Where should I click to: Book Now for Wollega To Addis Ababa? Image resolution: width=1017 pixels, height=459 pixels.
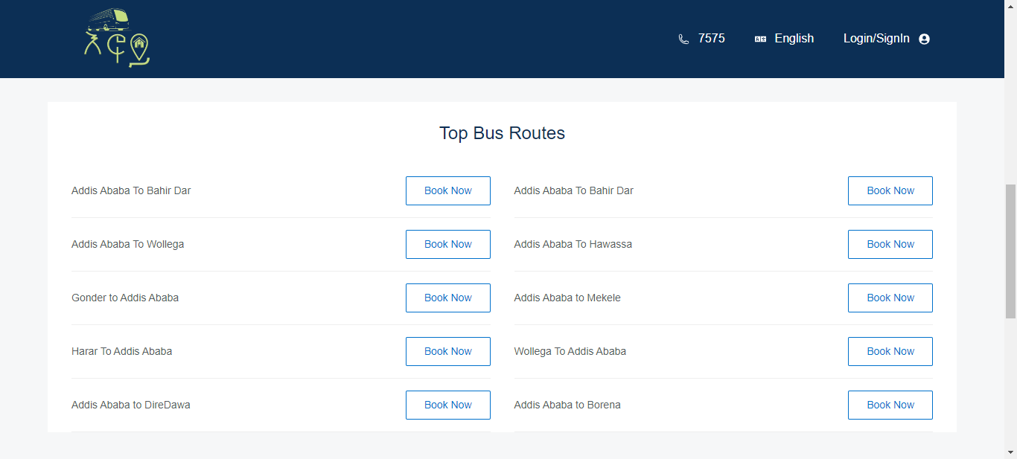tap(890, 351)
